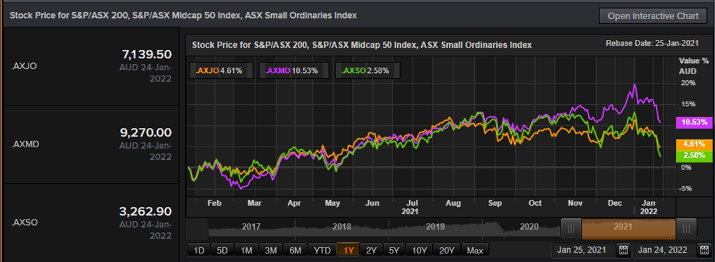Click the green 2.58% end label

pos(695,156)
